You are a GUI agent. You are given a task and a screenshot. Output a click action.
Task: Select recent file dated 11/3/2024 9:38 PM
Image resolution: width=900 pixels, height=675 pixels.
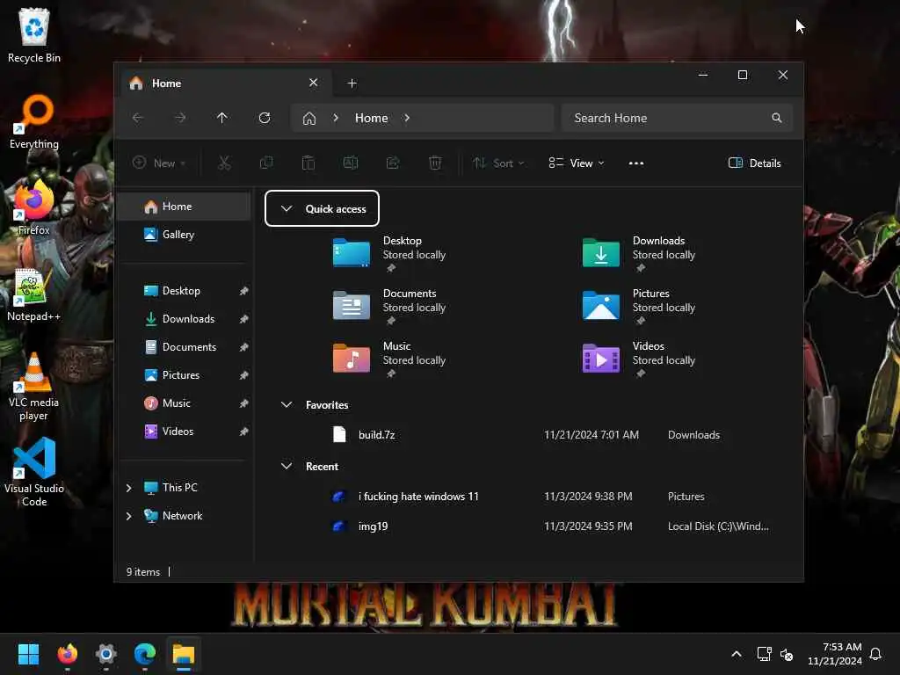point(528,497)
